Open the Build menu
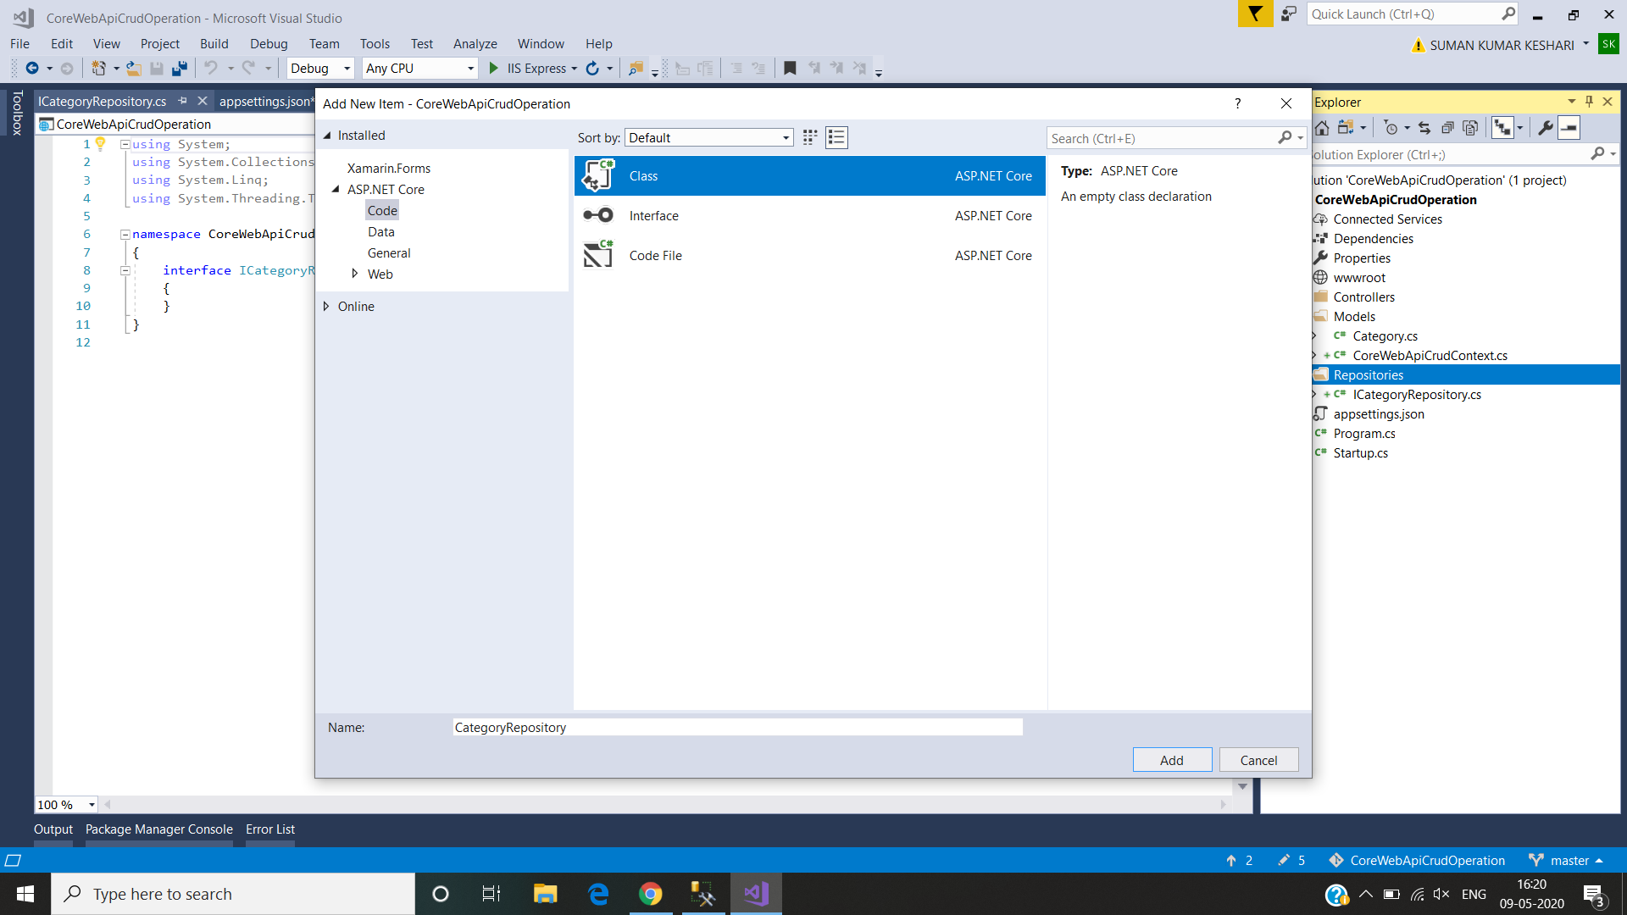 [x=214, y=44]
